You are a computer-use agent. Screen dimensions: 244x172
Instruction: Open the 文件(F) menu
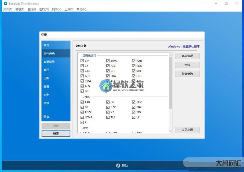[x=8, y=9]
